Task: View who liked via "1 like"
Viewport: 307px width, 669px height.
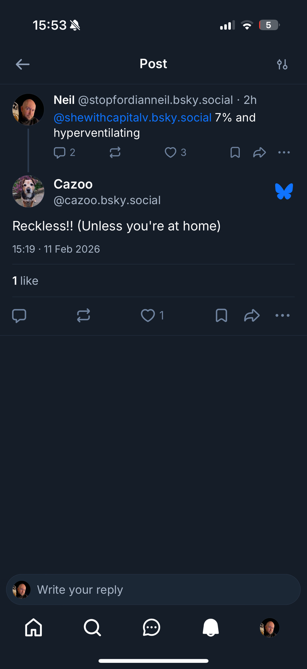Action: click(x=25, y=281)
